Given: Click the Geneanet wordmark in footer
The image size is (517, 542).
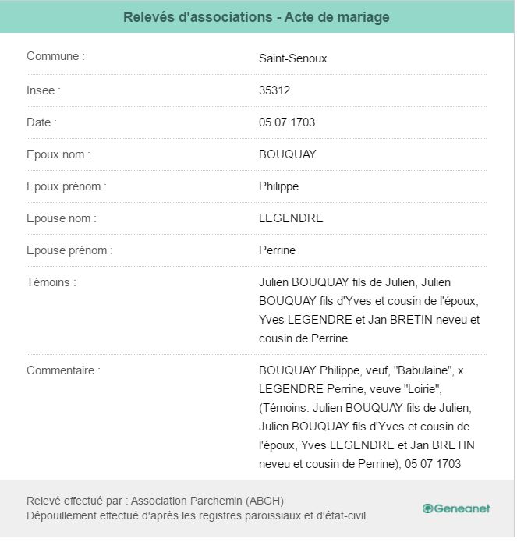Looking at the screenshot, I should [x=462, y=508].
